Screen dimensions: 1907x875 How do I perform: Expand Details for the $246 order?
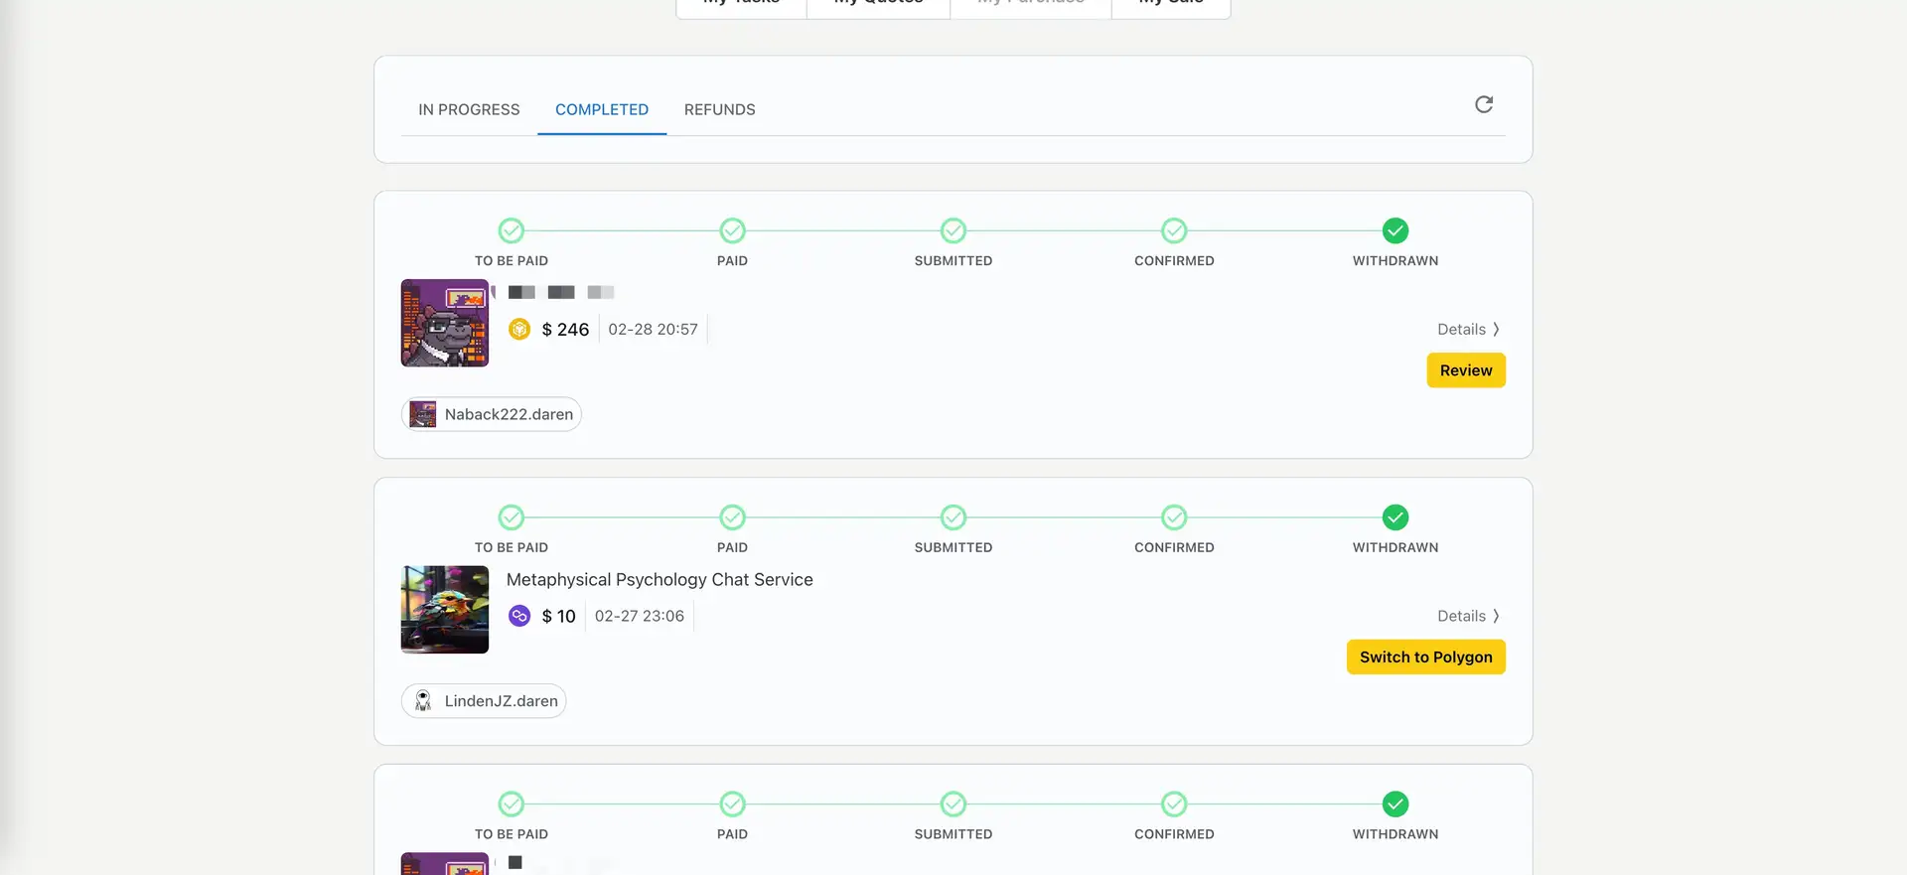coord(1467,329)
